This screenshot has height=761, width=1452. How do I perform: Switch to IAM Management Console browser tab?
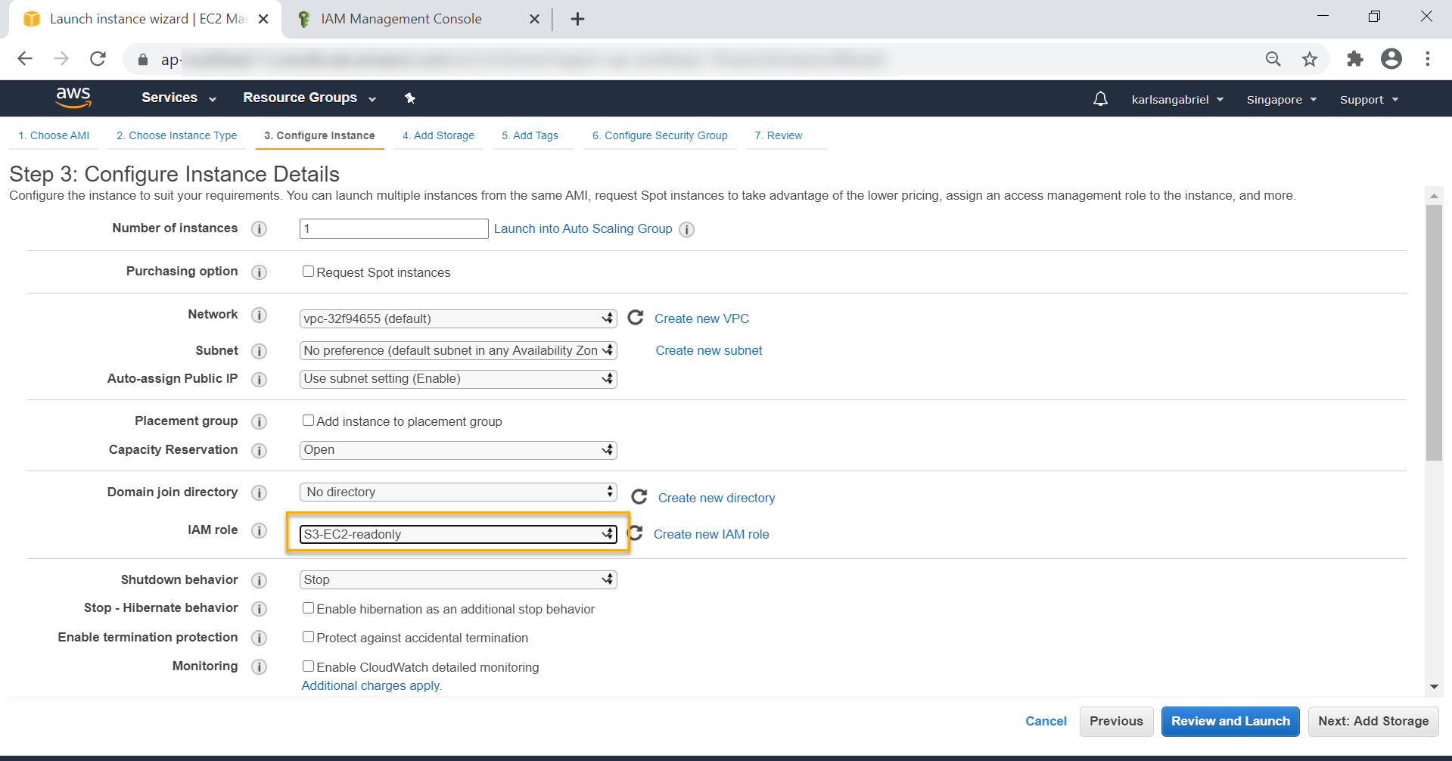click(x=401, y=19)
